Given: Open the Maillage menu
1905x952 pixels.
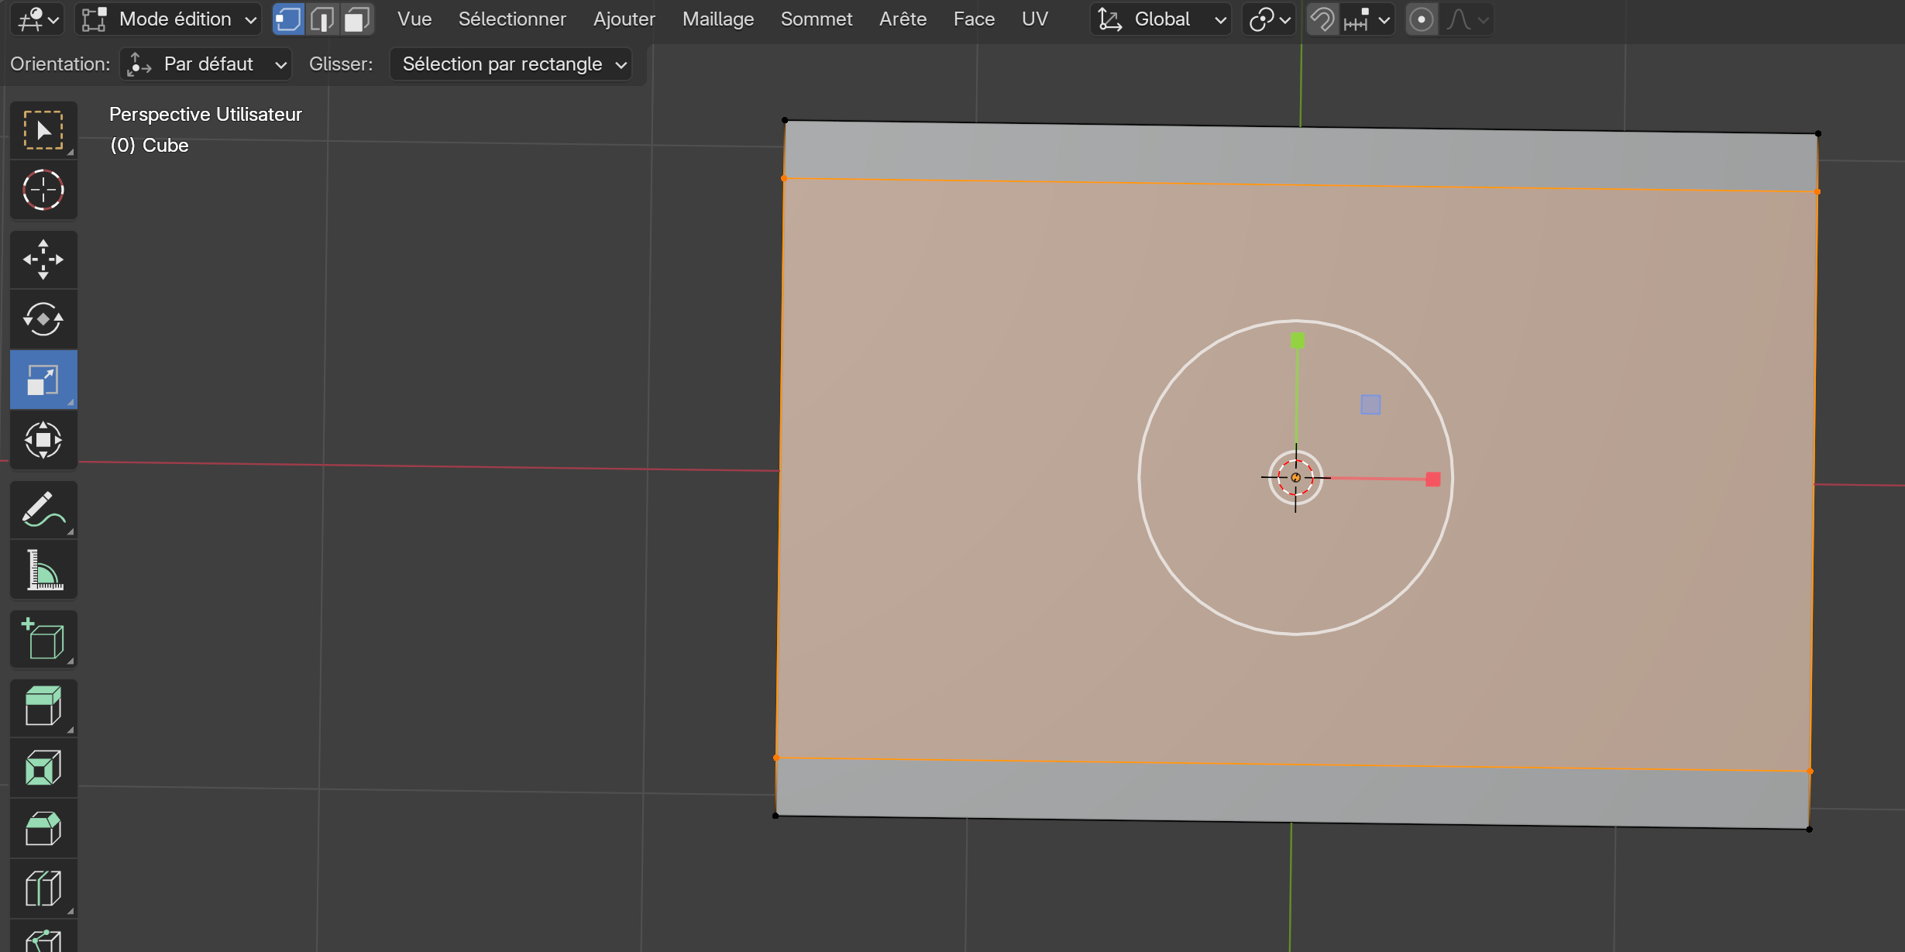Looking at the screenshot, I should pos(717,19).
